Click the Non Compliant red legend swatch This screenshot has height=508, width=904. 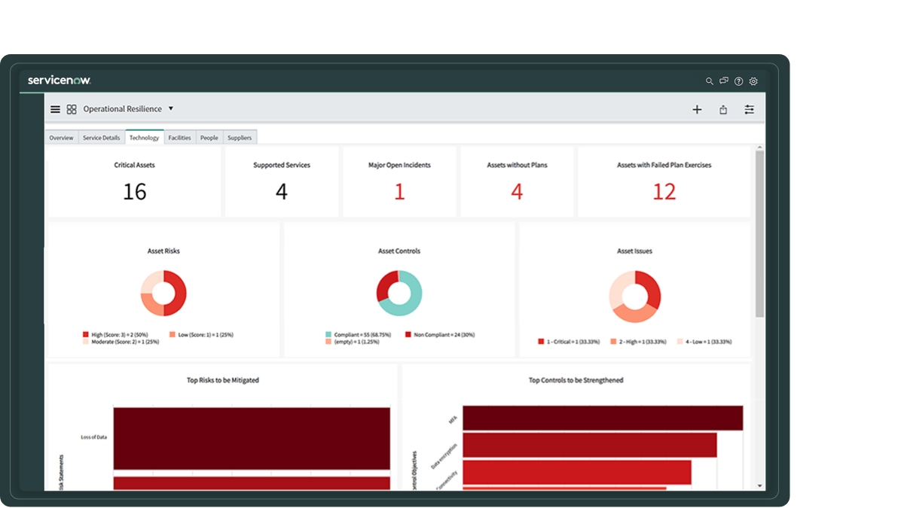tap(408, 333)
